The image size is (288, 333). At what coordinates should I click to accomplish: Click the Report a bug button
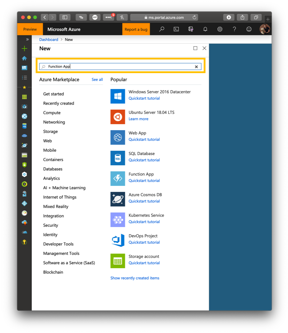click(136, 29)
